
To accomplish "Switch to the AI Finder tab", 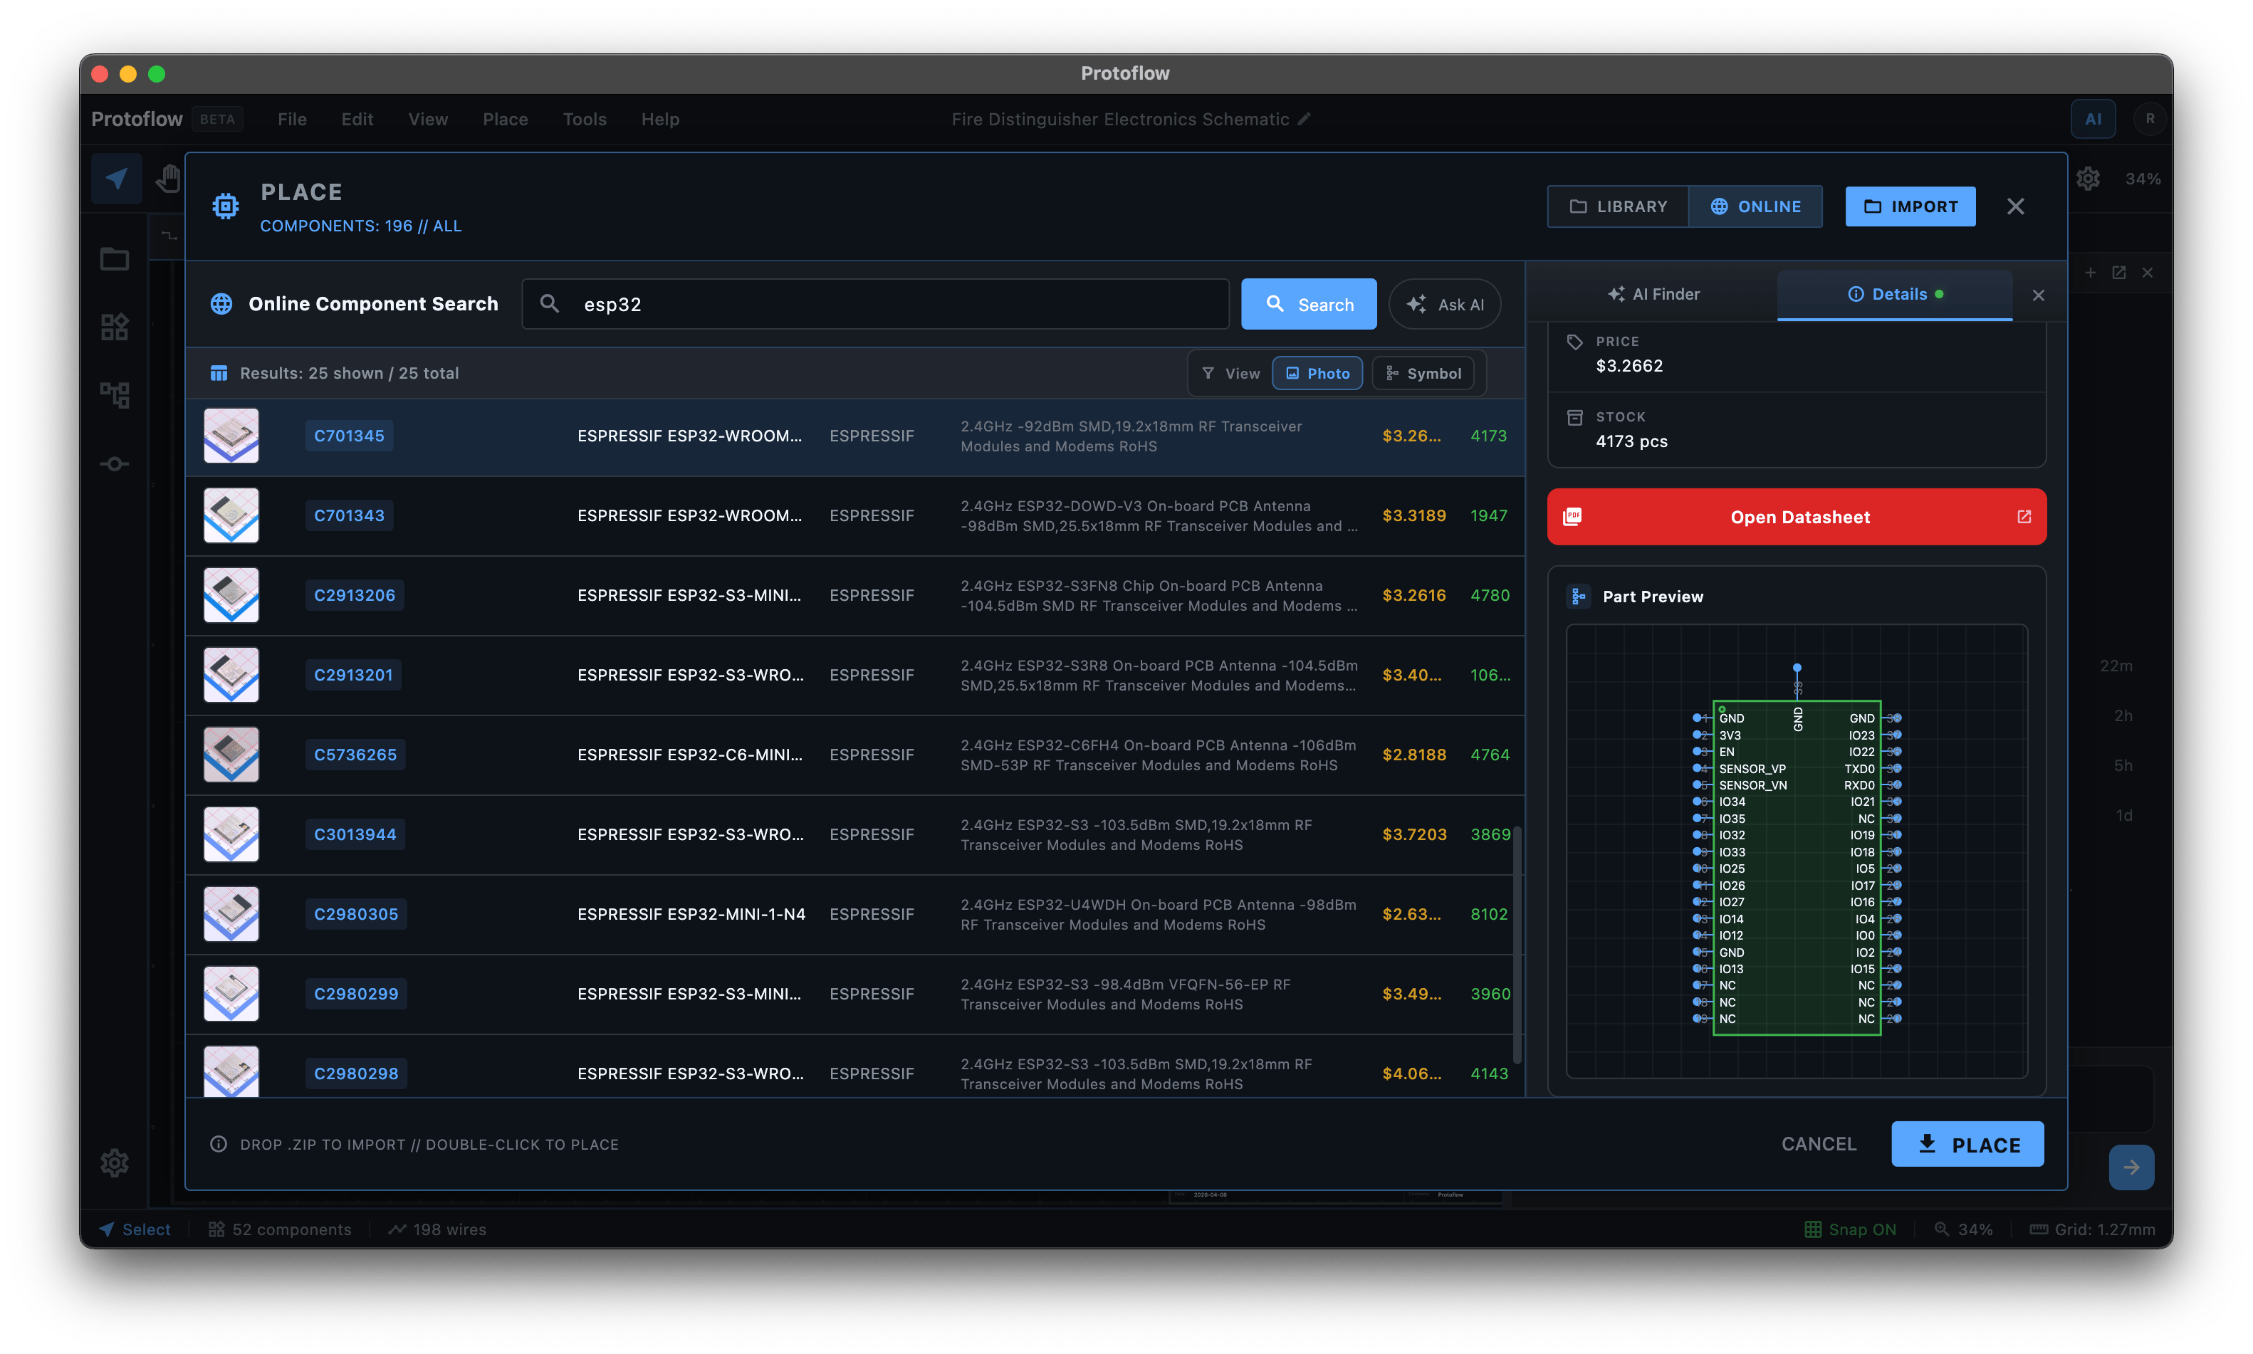I will [1653, 295].
